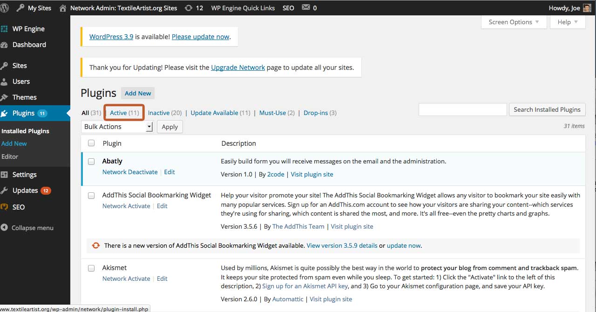The height and width of the screenshot is (312, 596).
Task: Network Deactivate the Abatly plugin
Action: tap(130, 172)
